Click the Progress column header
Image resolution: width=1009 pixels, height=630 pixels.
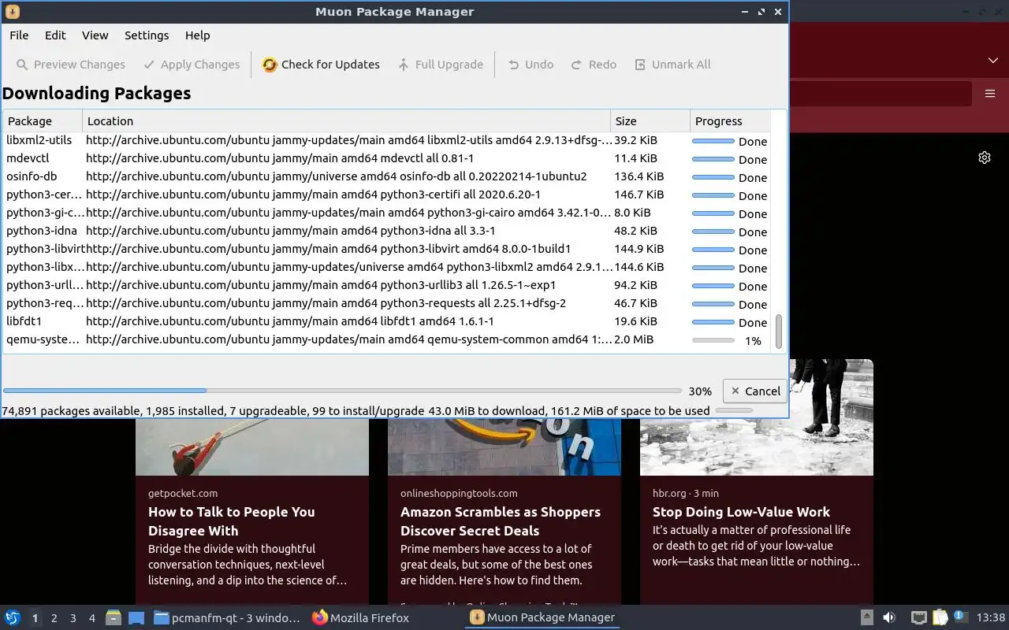[x=729, y=121]
